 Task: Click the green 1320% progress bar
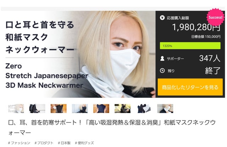pos(190,46)
